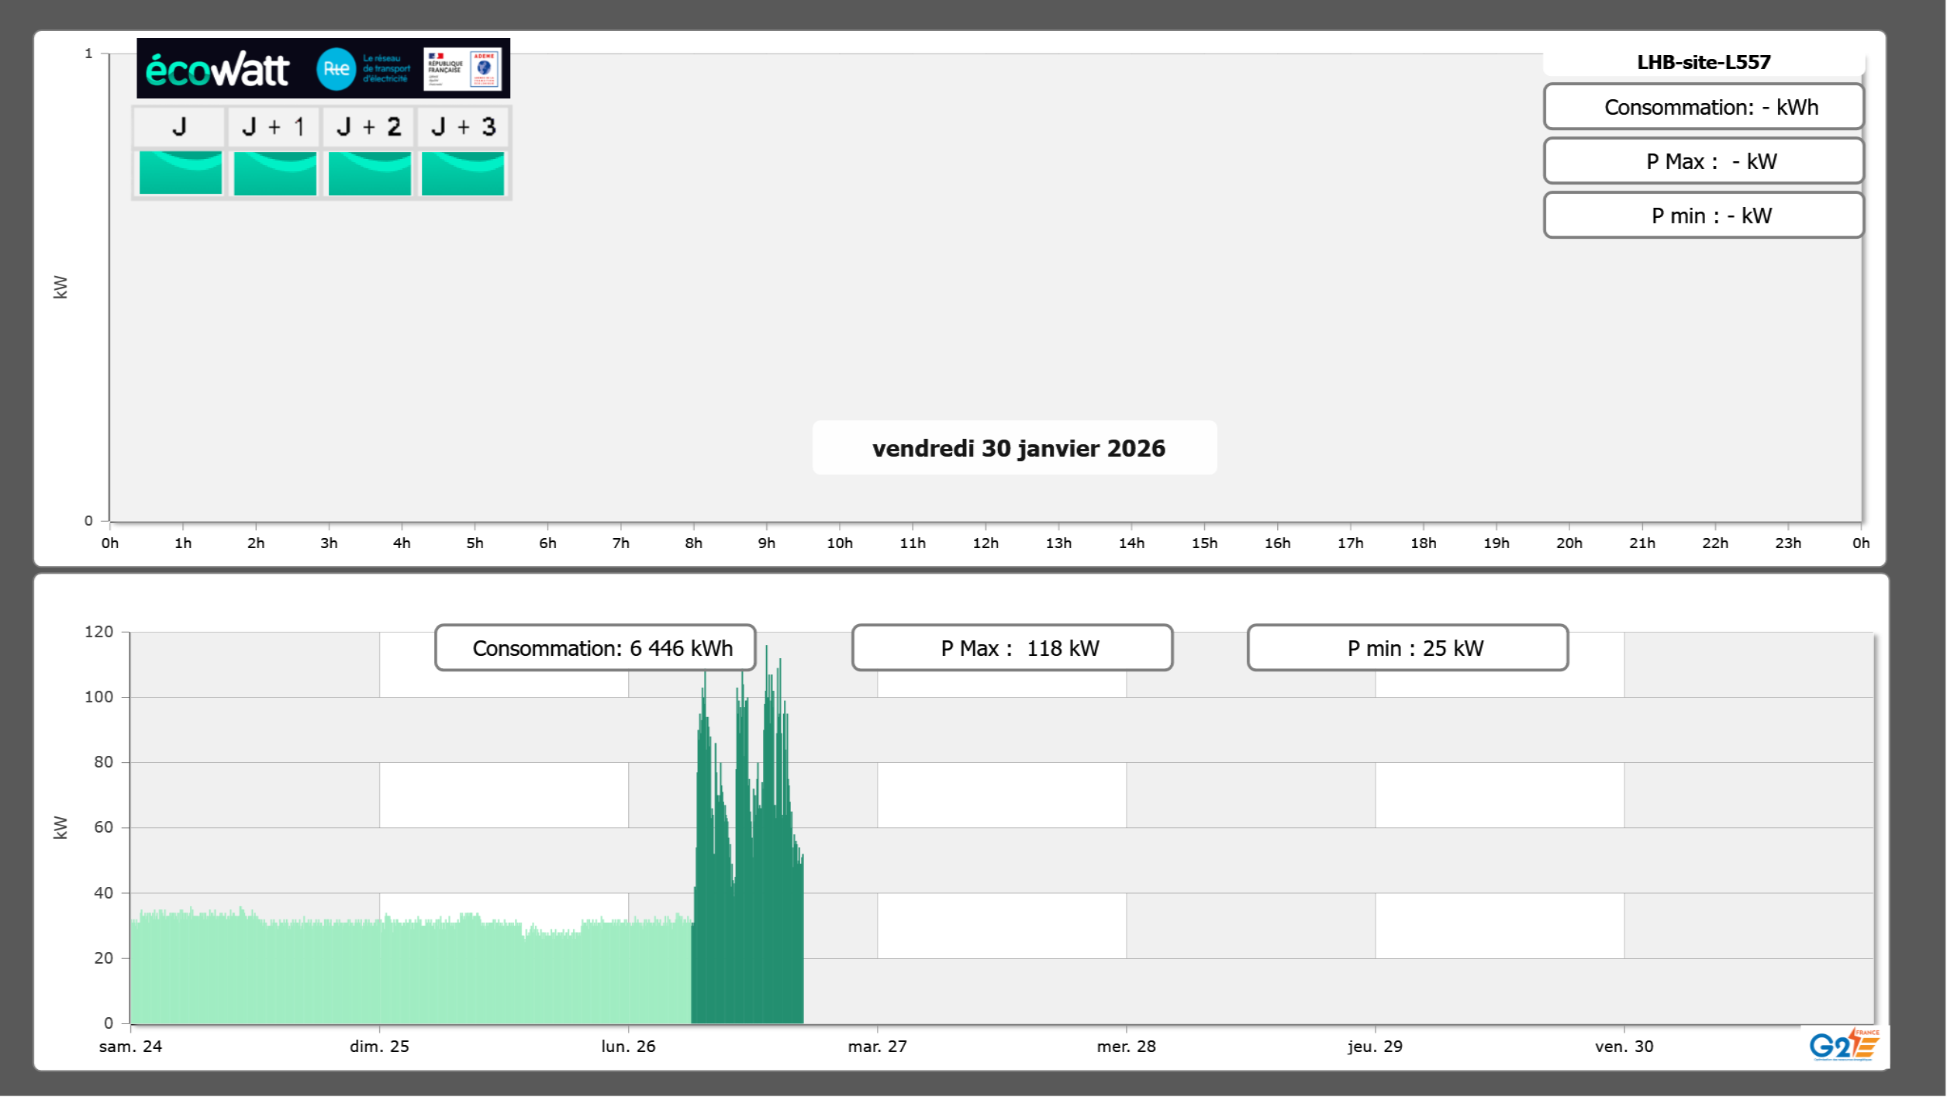The image size is (1947, 1097).
Task: Click the LHB-site-L557 site title
Action: (1703, 62)
